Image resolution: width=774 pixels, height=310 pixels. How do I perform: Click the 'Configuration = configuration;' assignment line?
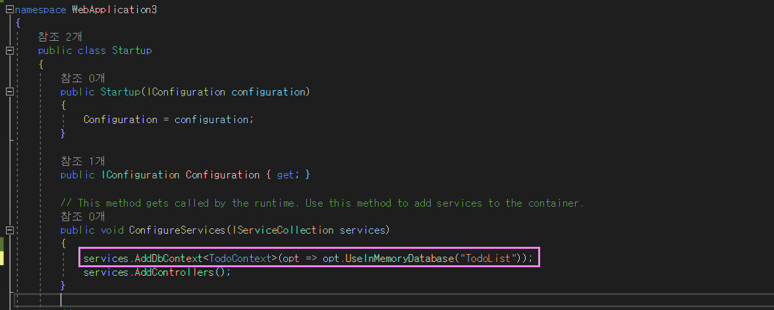[x=168, y=120]
